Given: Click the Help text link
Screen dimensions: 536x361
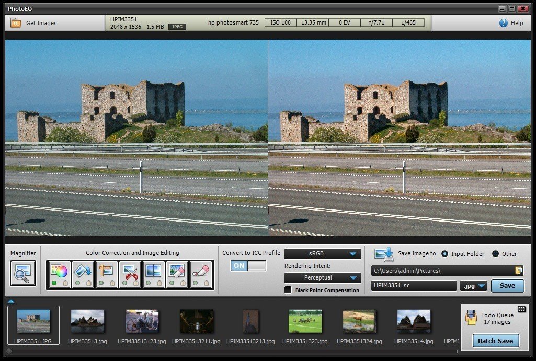Looking at the screenshot, I should (517, 23).
